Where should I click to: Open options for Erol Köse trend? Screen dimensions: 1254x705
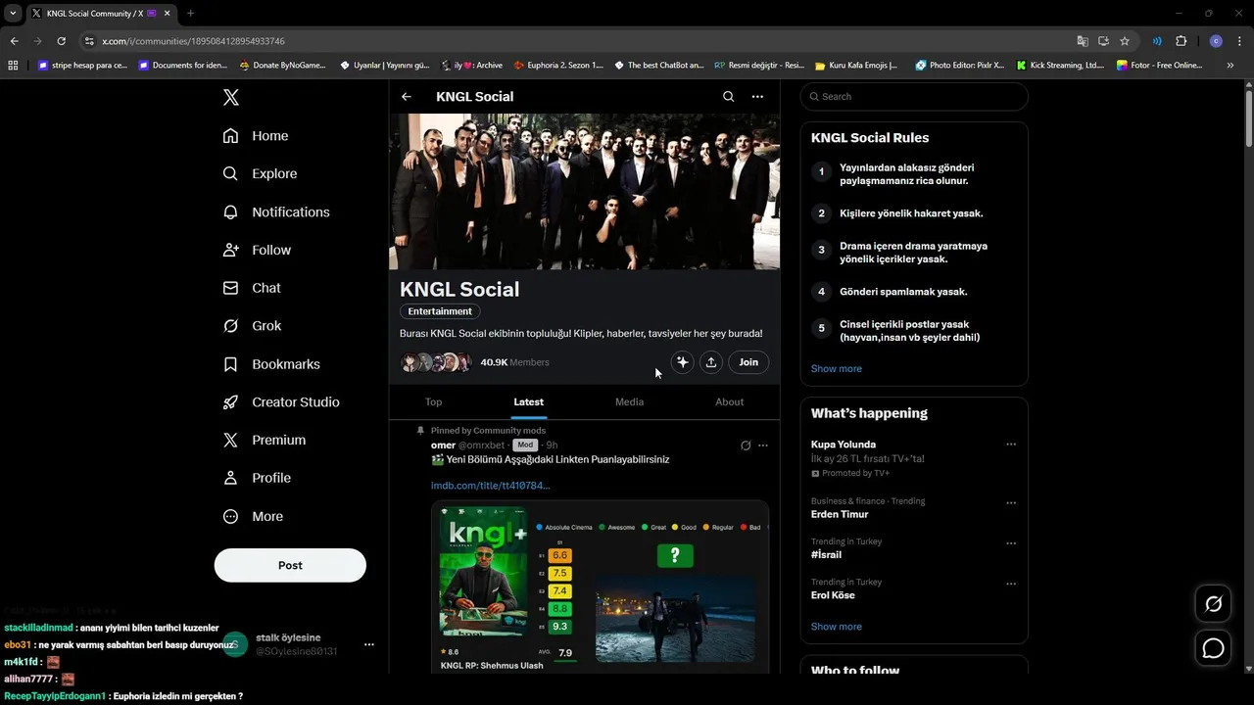click(x=1011, y=585)
